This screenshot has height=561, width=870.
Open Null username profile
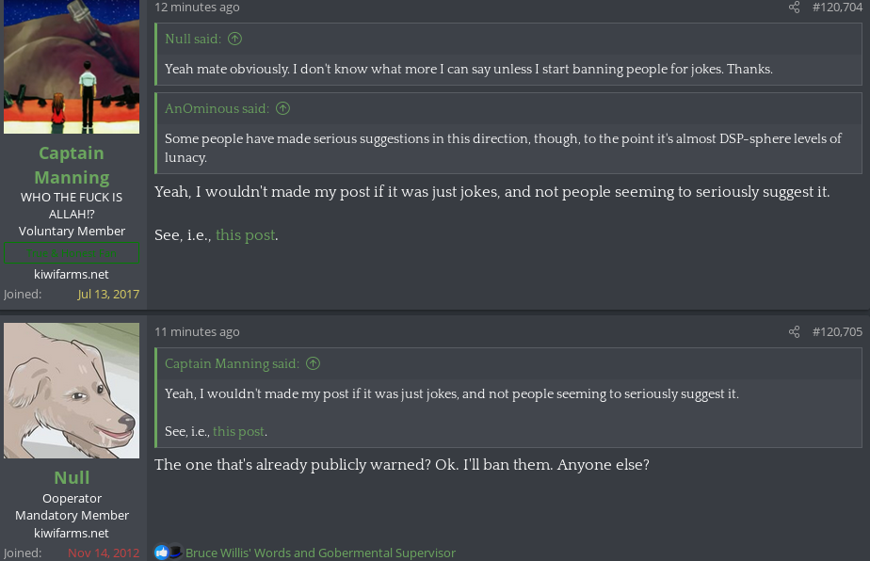coord(72,478)
